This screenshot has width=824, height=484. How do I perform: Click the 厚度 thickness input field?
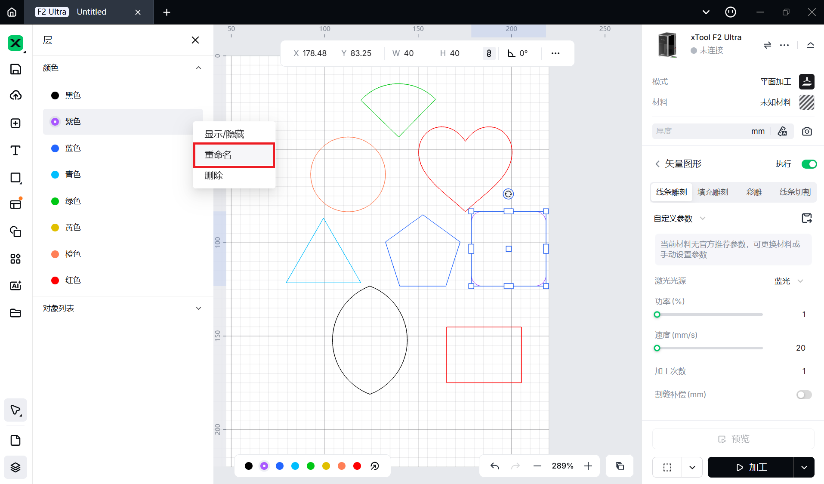coord(701,131)
